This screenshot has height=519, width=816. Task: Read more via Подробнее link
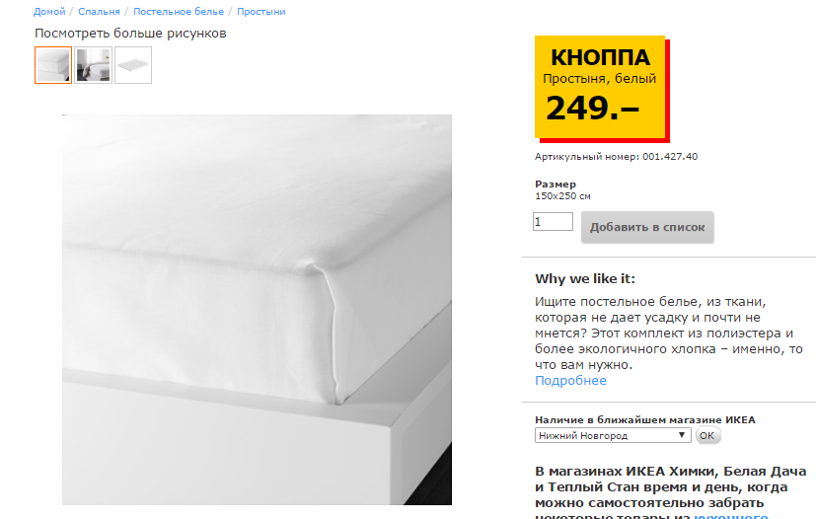tap(570, 381)
